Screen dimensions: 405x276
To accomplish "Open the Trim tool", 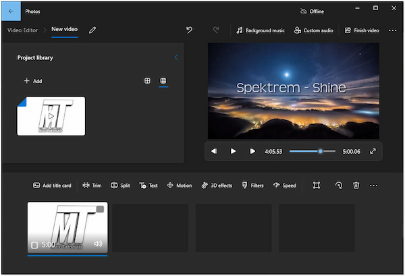I will (x=92, y=186).
